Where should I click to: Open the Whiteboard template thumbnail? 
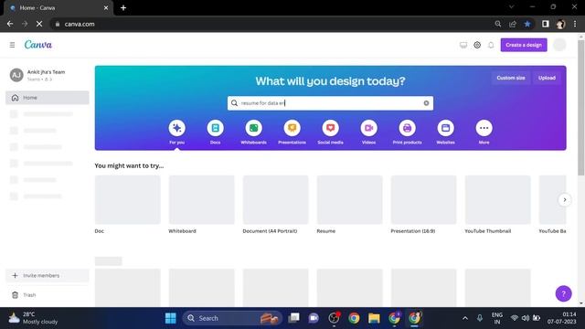tap(201, 200)
